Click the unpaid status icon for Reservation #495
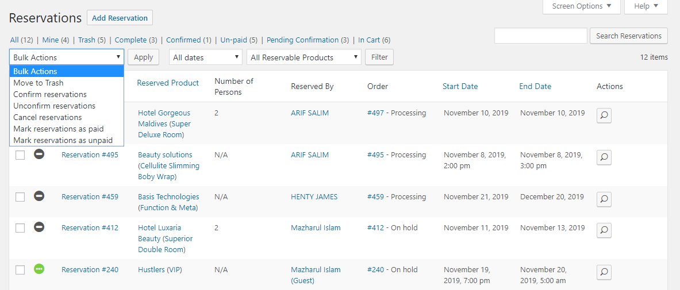Viewport: 680px width, 290px height. 39,154
